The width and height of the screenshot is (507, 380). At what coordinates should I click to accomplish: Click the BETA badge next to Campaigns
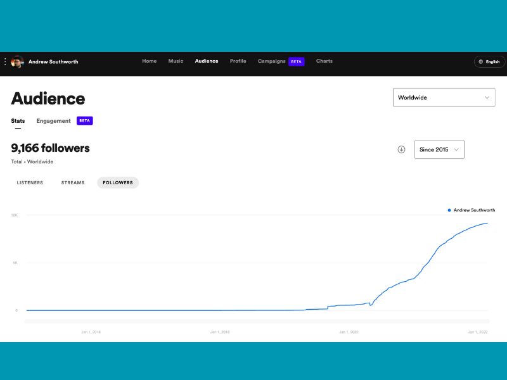click(x=296, y=61)
